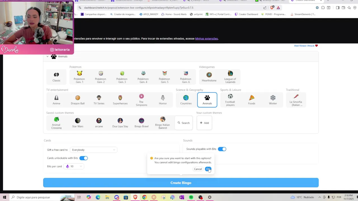Screen dimensions: 358x201
Task: Click Brave Shields lion icon
Action: tap(272, 8)
